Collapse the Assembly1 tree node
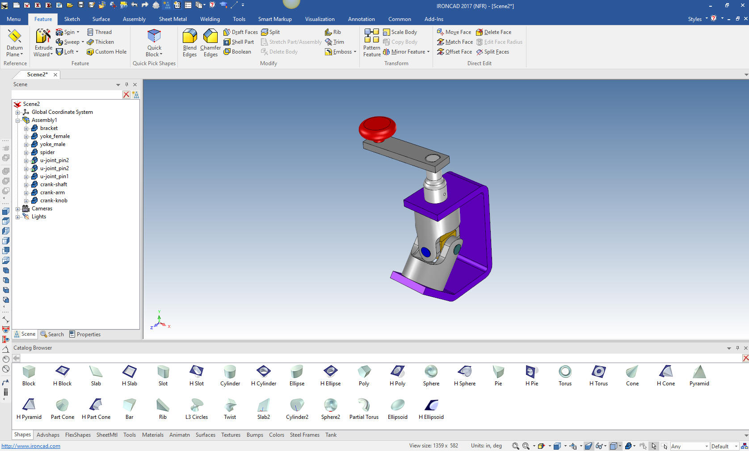Screen dimensions: 749x451 18,120
